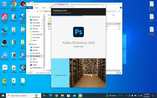Viewport: 157px width, 98px height.
Task: Open the ApowerMirror desktop shortcut
Action: coord(5,56)
